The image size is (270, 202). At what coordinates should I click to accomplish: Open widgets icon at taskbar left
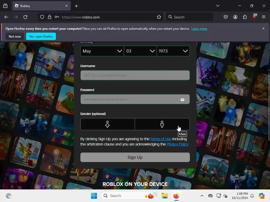[8, 196]
